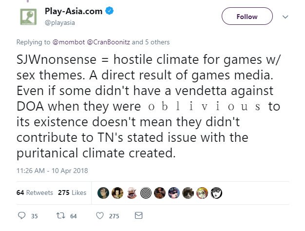Open first liker avatar with glasses
The width and height of the screenshot is (305, 231).
103,193
